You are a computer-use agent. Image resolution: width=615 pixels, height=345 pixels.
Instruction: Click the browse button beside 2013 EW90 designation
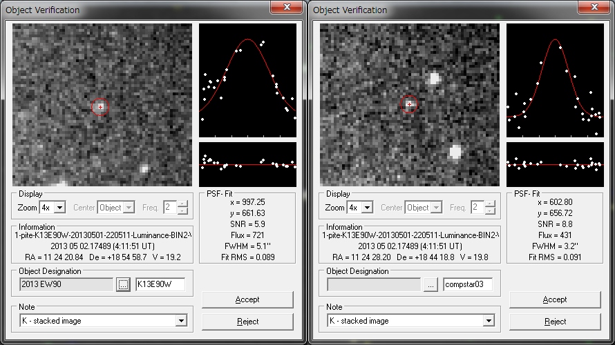click(x=123, y=285)
